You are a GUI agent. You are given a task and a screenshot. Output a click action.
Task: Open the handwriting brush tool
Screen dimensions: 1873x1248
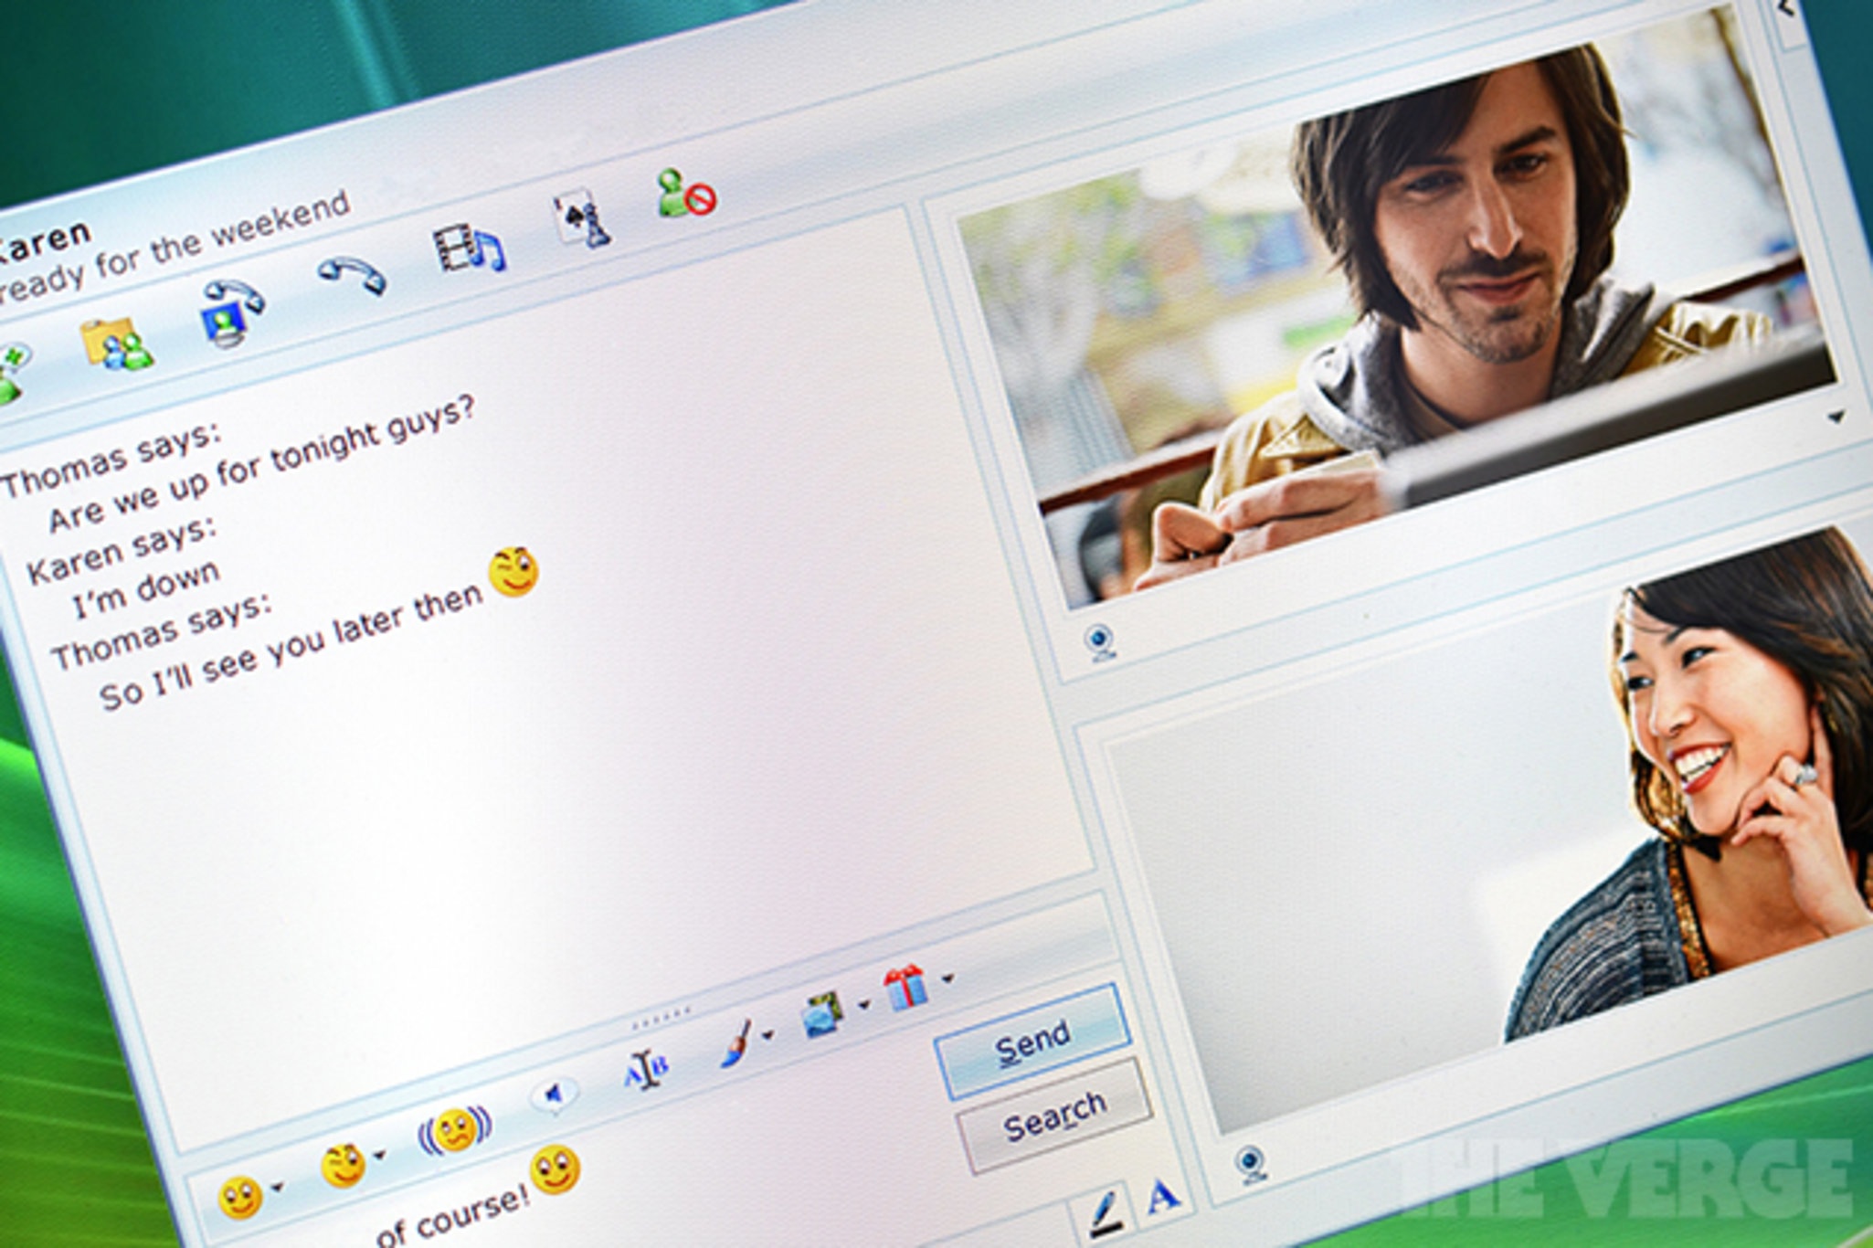(x=738, y=1042)
